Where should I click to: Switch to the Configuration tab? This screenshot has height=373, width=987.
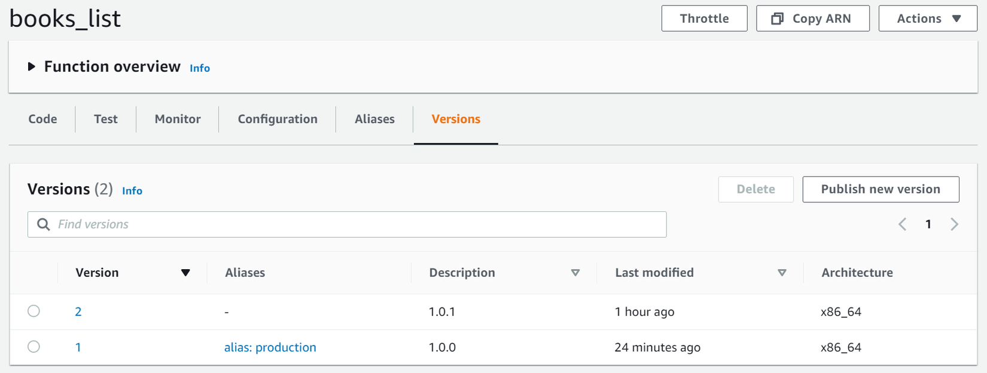click(278, 119)
